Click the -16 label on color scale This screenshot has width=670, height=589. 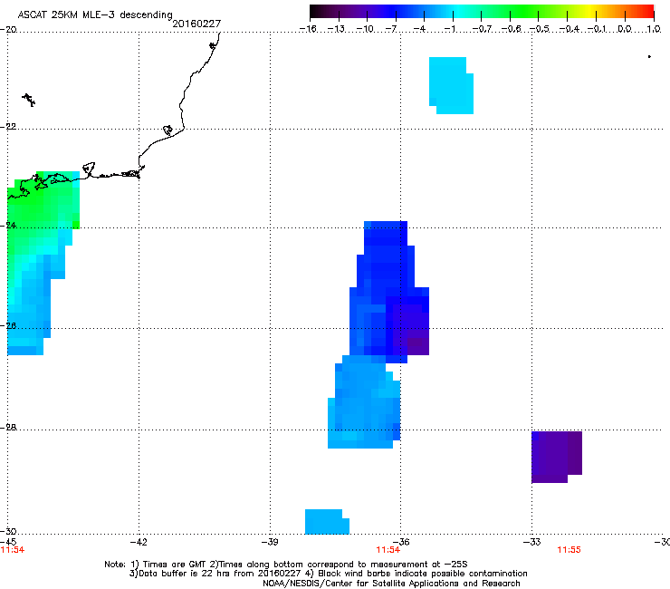click(308, 29)
